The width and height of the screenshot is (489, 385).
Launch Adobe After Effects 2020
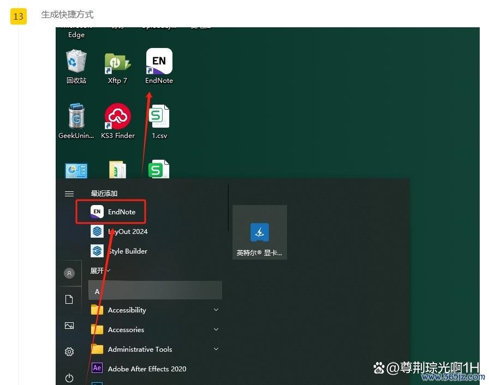click(x=139, y=369)
